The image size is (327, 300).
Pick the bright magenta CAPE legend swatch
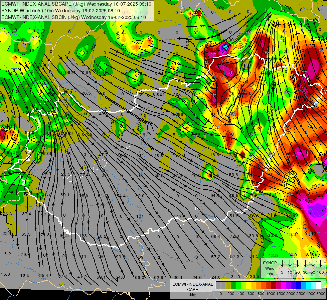click(x=284, y=285)
